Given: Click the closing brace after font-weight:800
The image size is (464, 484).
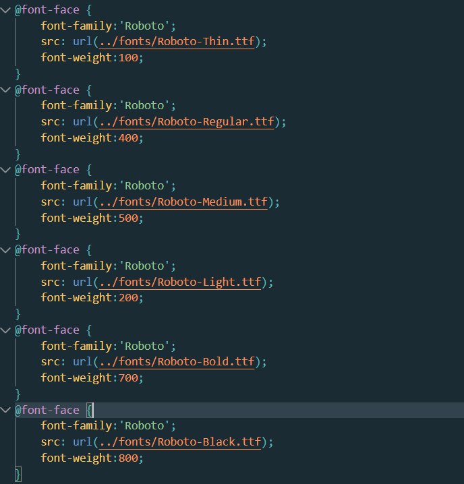Looking at the screenshot, I should pos(18,474).
